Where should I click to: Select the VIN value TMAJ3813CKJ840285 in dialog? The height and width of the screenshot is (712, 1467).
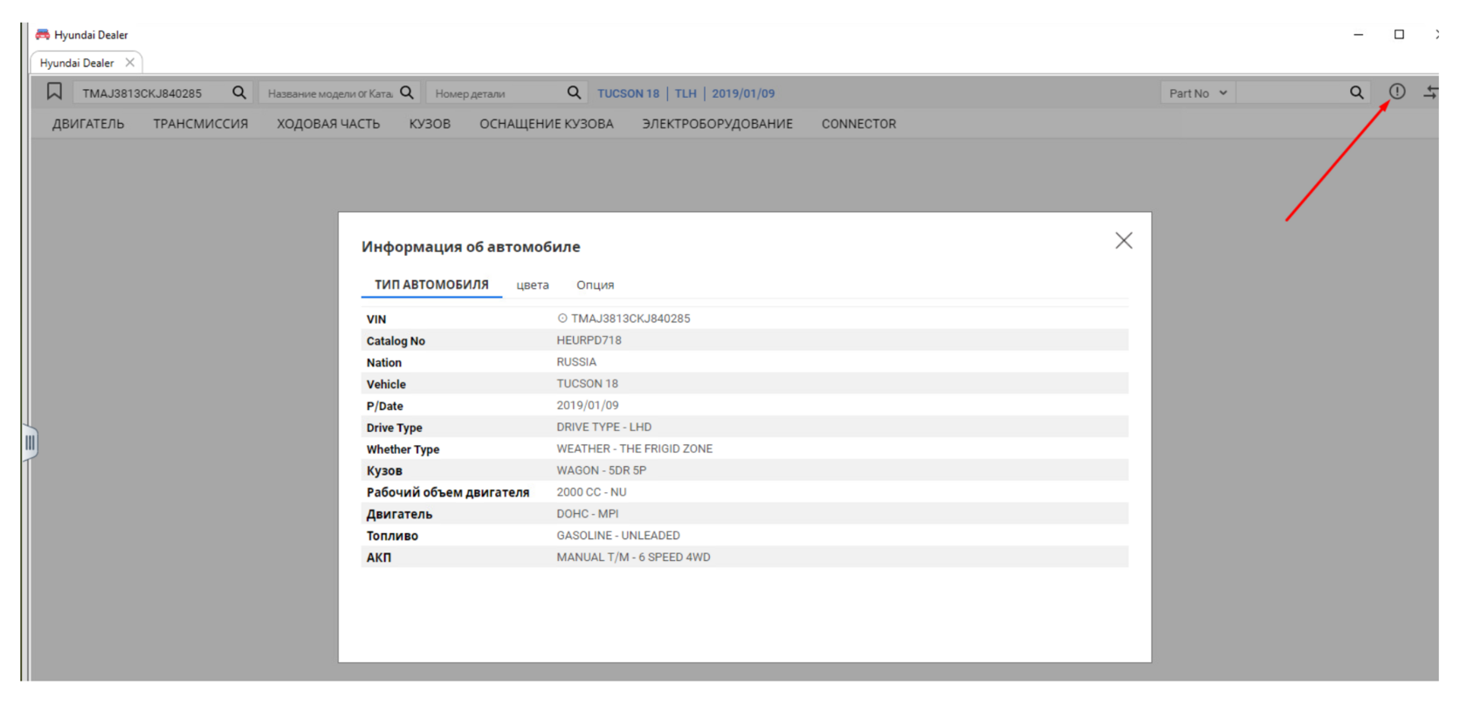tap(630, 318)
